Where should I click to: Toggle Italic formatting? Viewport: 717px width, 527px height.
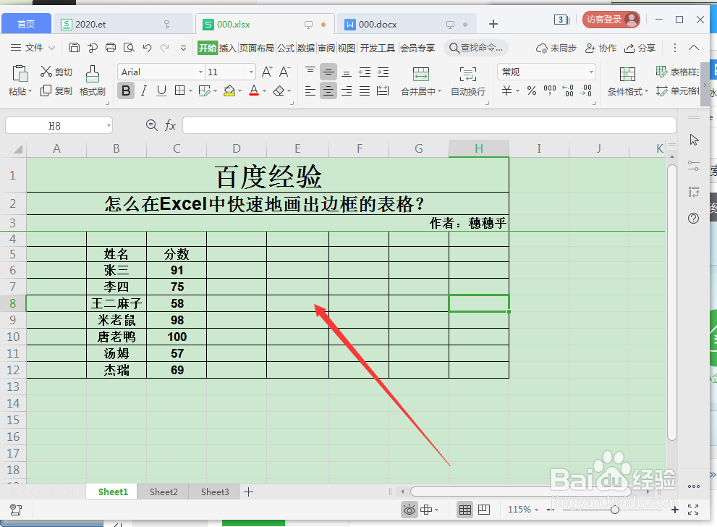pos(143,91)
